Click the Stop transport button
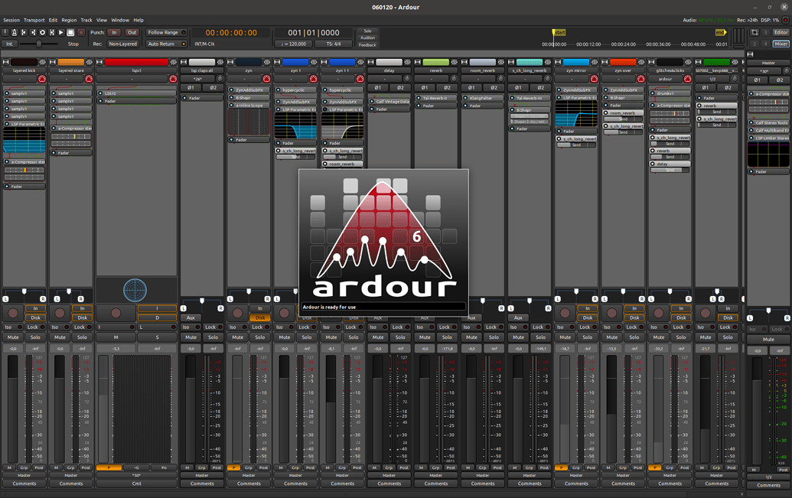792x498 pixels. tap(70, 33)
